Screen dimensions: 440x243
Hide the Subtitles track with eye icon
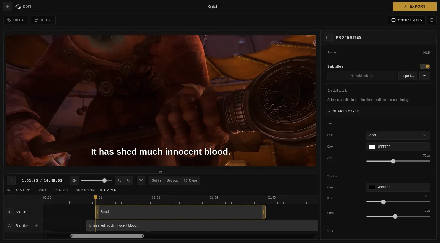(10, 226)
